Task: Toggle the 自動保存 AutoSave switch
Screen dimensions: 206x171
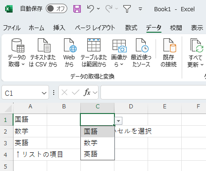Action: [x=57, y=9]
